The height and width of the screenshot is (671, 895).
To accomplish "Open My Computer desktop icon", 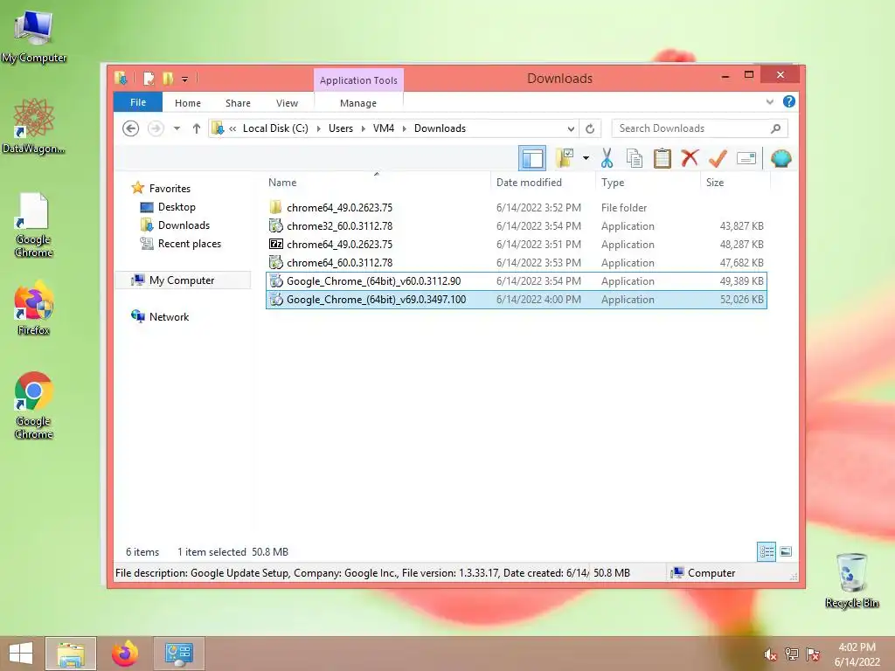I will coord(34,35).
